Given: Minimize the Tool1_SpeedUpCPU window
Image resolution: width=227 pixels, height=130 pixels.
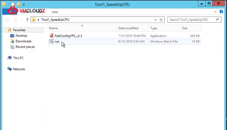Looking at the screenshot, I should tap(202, 4).
